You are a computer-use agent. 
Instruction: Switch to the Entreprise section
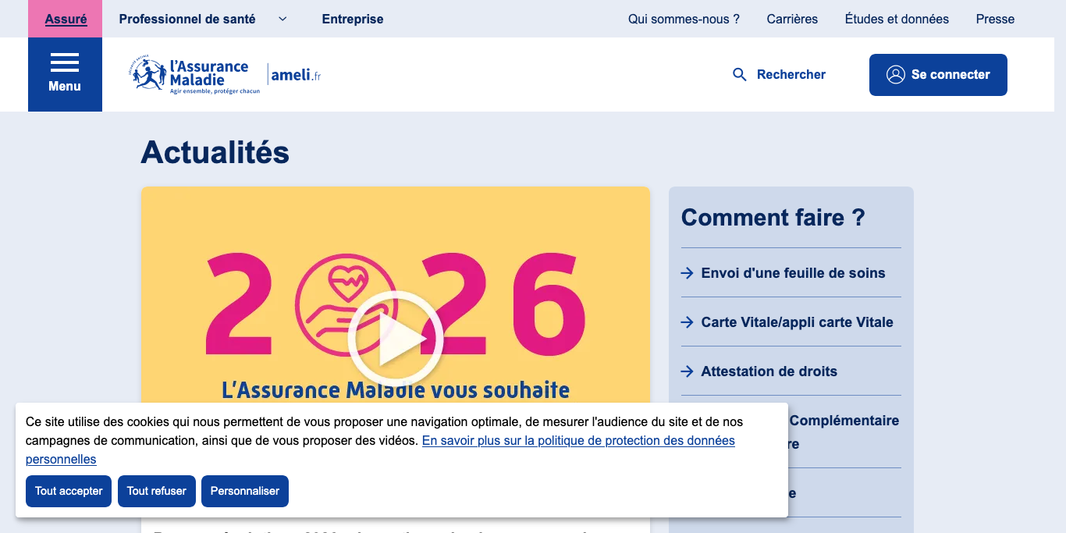pyautogui.click(x=352, y=19)
